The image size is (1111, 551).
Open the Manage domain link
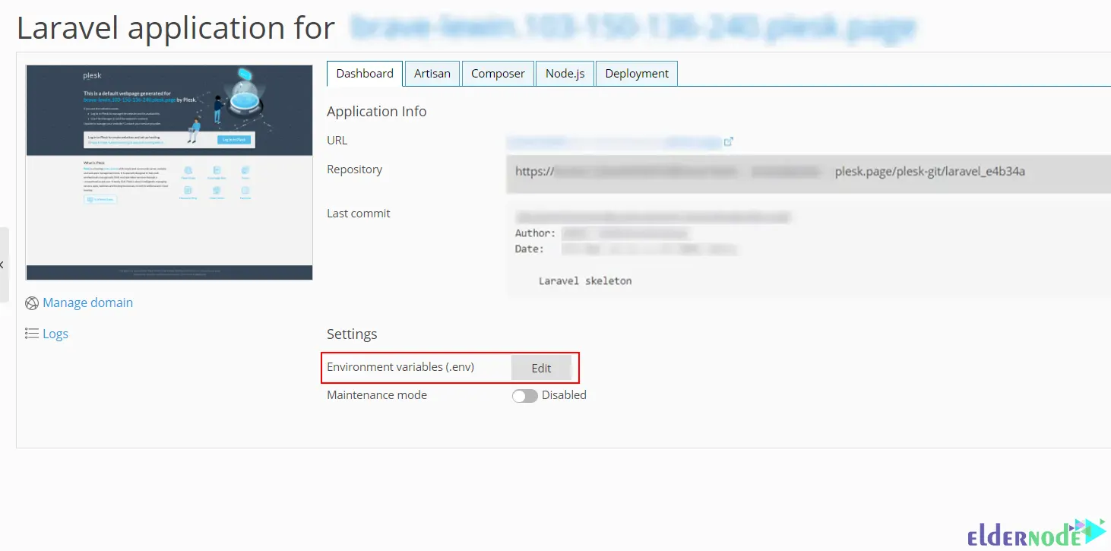click(x=87, y=302)
